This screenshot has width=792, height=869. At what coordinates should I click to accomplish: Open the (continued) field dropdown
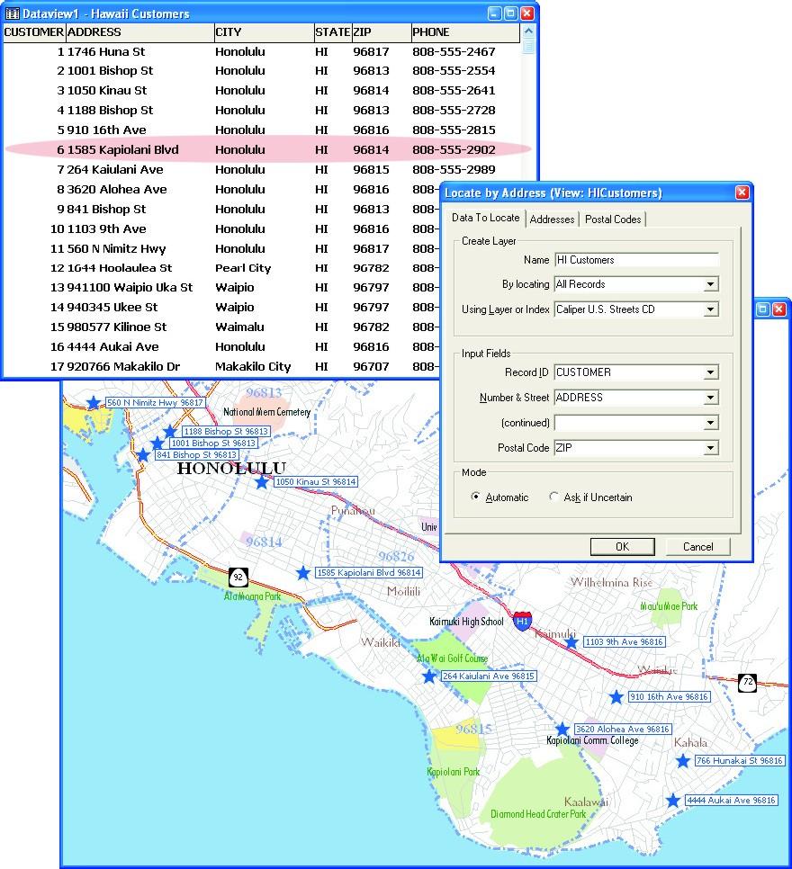pyautogui.click(x=710, y=423)
